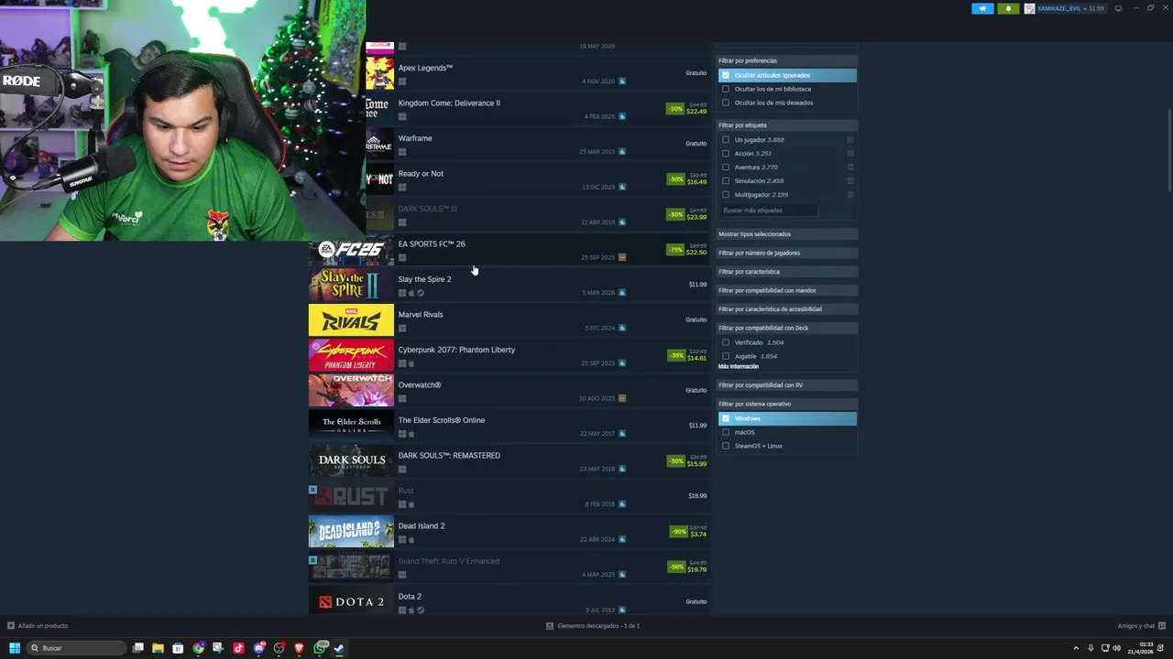Open the DARK SOULS III entry
The height and width of the screenshot is (659, 1173).
[x=537, y=214]
